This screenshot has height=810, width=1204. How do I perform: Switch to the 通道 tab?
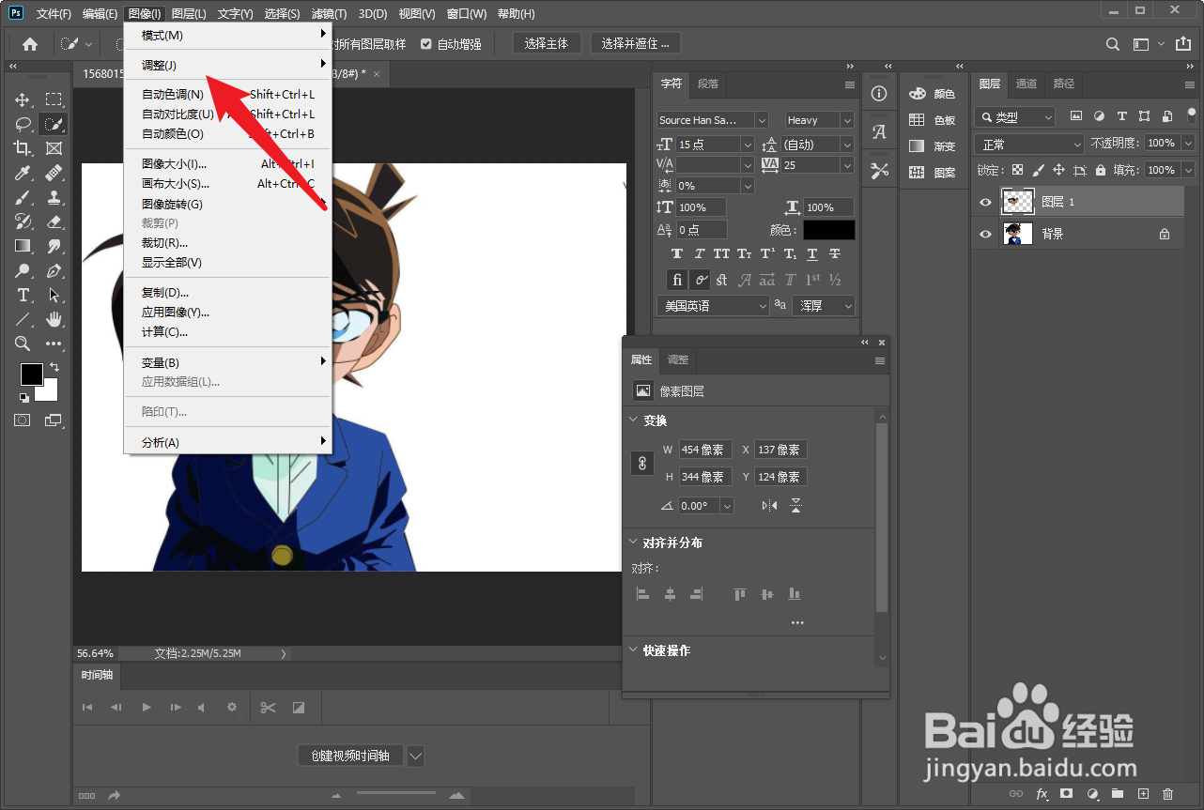coord(1026,84)
